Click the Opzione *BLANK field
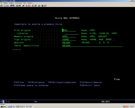 (x=66, y=43)
